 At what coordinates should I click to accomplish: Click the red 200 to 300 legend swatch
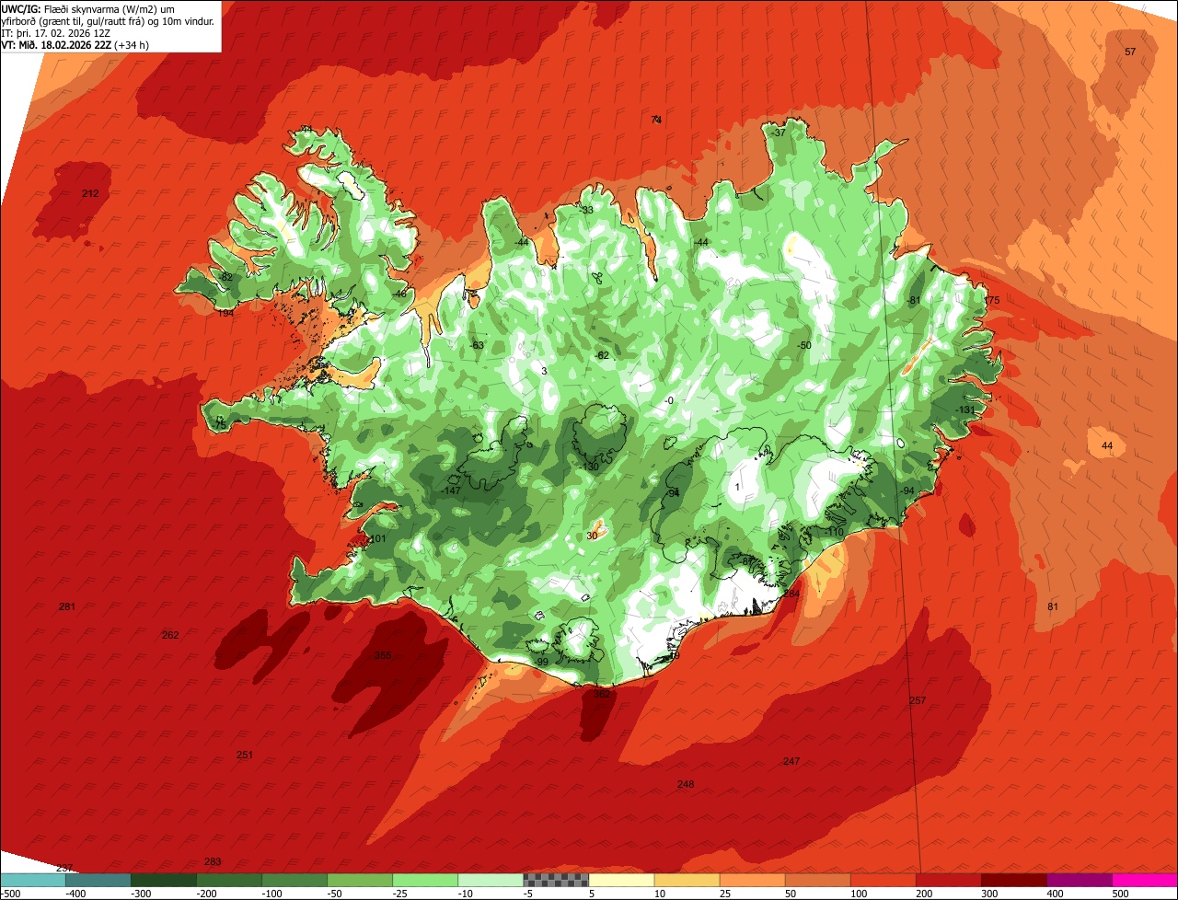[948, 880]
